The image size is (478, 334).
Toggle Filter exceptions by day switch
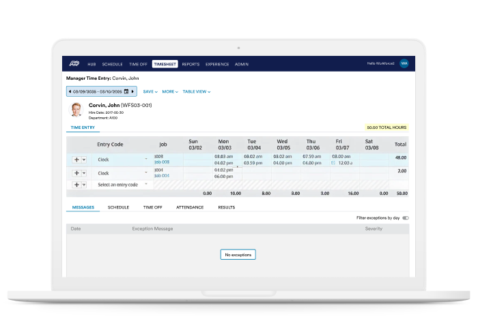click(406, 218)
